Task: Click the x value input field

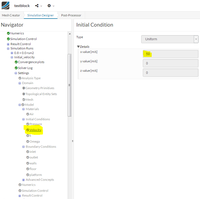Action: 170,54
